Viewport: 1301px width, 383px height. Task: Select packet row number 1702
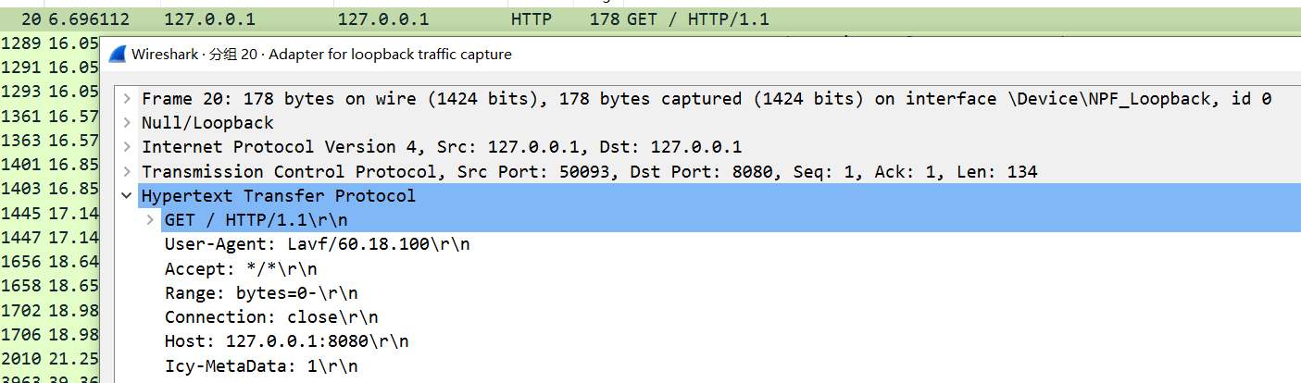(50, 309)
